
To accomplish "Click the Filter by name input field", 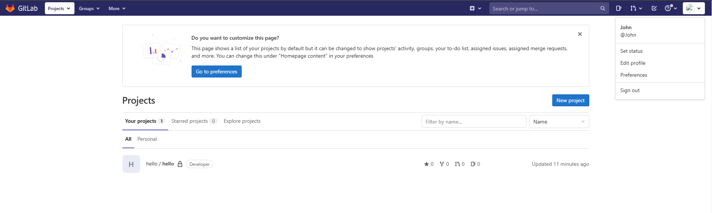I will click(473, 122).
